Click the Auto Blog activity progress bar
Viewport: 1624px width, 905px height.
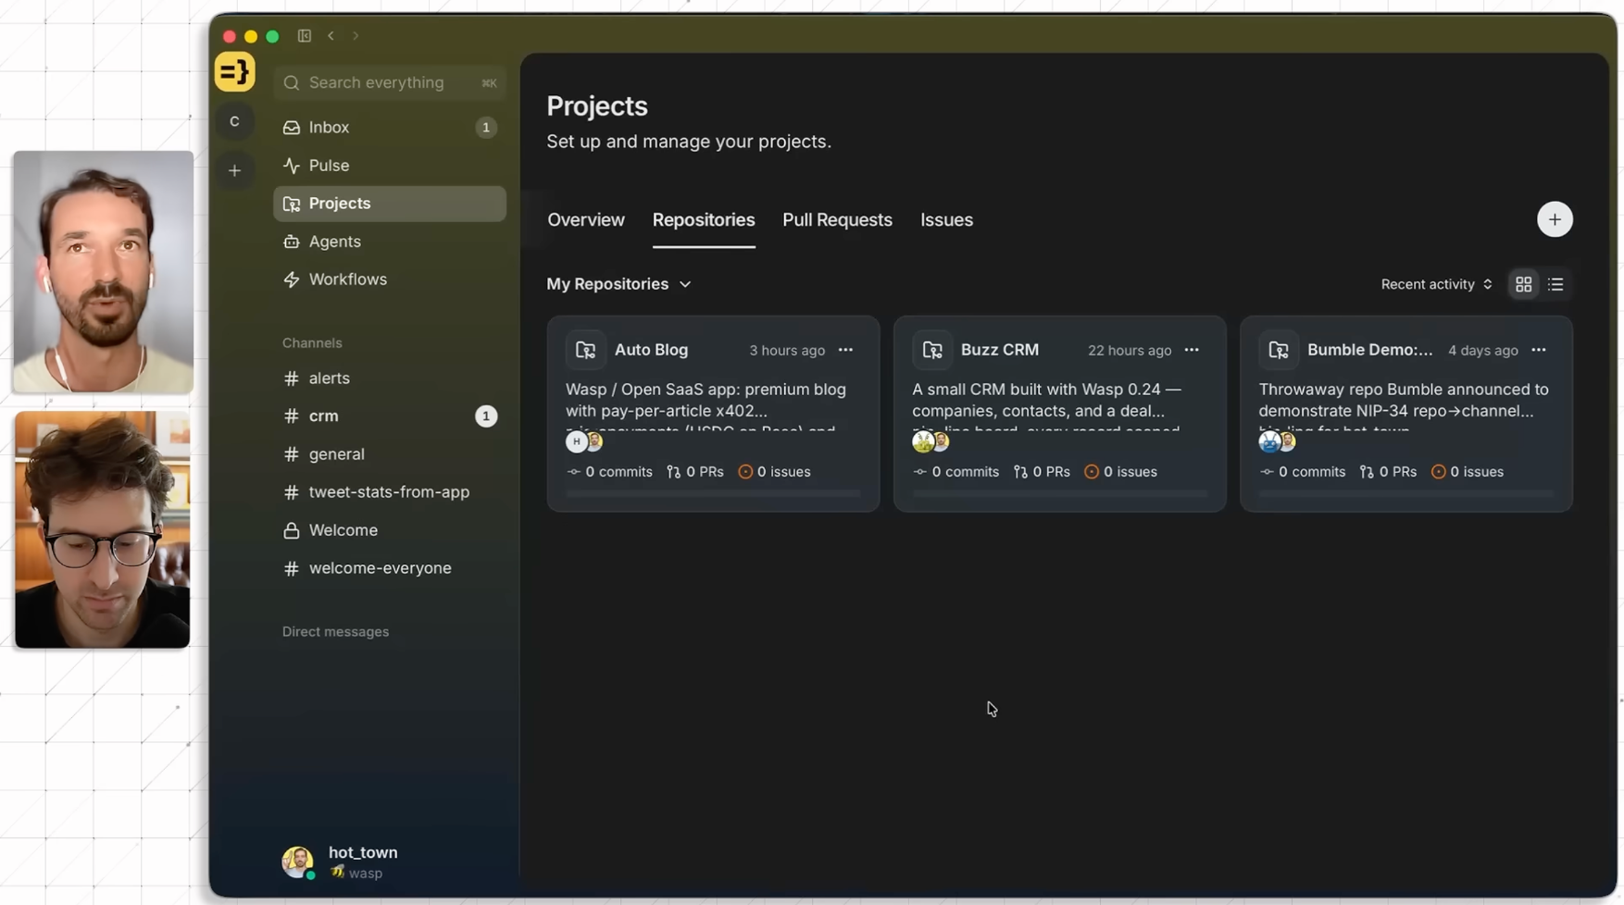click(x=713, y=494)
